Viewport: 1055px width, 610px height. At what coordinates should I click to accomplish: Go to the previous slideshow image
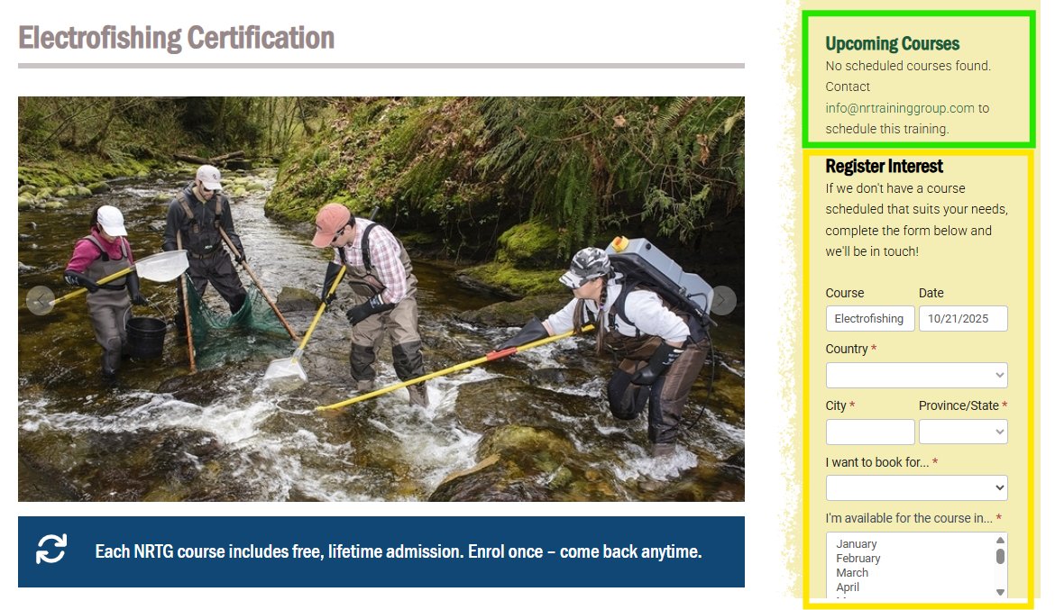(41, 300)
